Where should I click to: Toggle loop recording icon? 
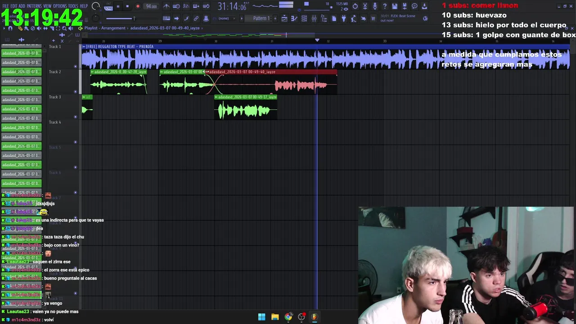[206, 6]
